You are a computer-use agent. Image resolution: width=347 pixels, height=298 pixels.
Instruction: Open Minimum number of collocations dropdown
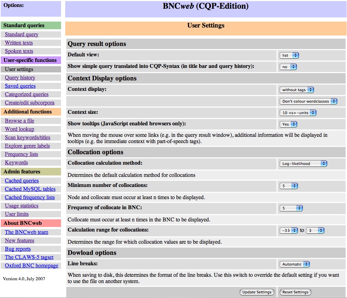pyautogui.click(x=289, y=186)
